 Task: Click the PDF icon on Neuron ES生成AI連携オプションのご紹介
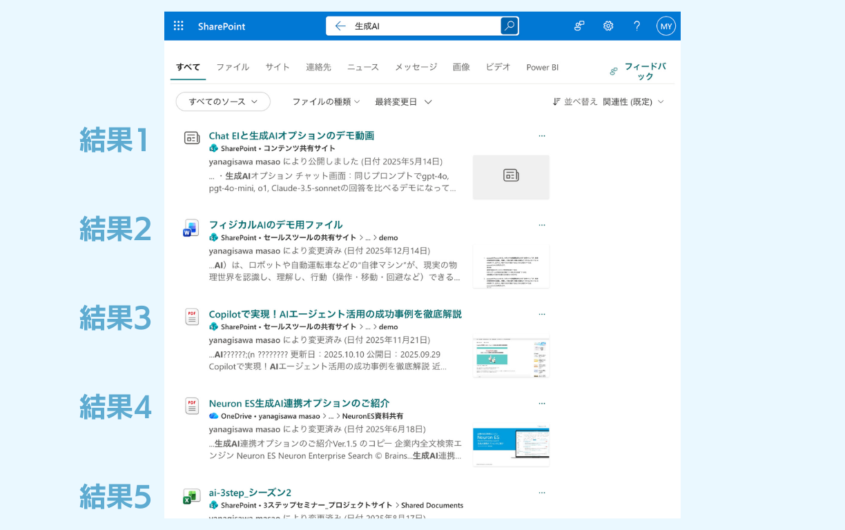(x=191, y=406)
